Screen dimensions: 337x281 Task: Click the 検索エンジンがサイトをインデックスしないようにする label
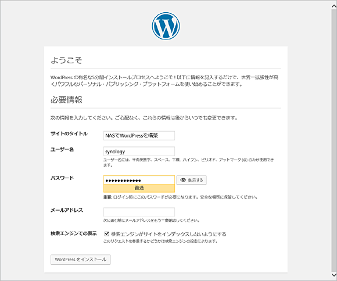(168, 234)
